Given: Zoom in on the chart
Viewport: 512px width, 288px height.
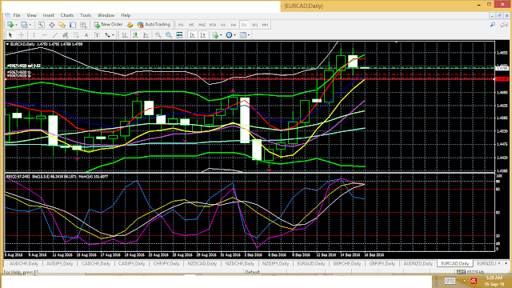Looking at the screenshot, I should pyautogui.click(x=158, y=35).
